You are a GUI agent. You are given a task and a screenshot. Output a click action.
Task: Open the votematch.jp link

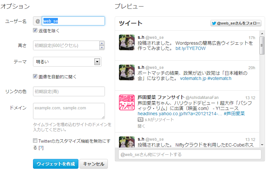pyautogui.click(x=193, y=78)
